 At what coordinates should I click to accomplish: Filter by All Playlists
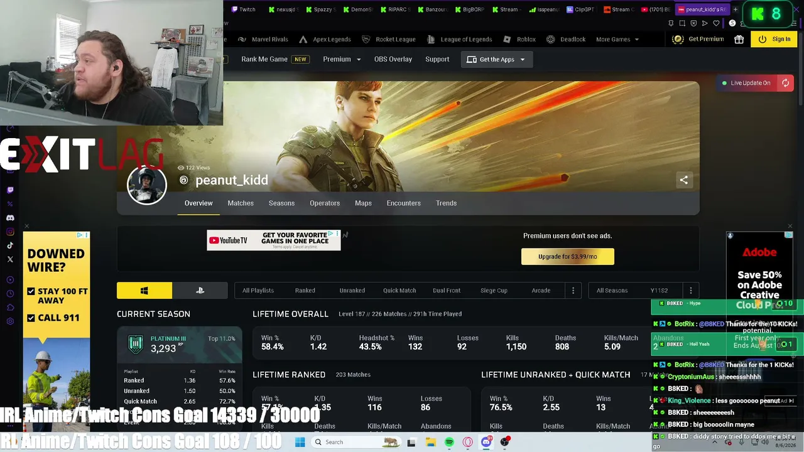[x=258, y=291]
